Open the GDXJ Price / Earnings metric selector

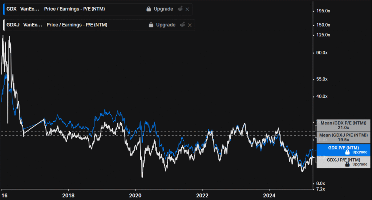click(77, 25)
